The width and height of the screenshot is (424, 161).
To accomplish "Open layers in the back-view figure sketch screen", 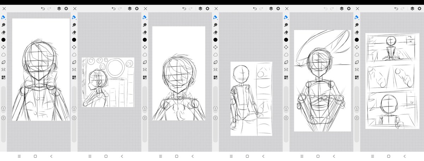I will [271, 8].
